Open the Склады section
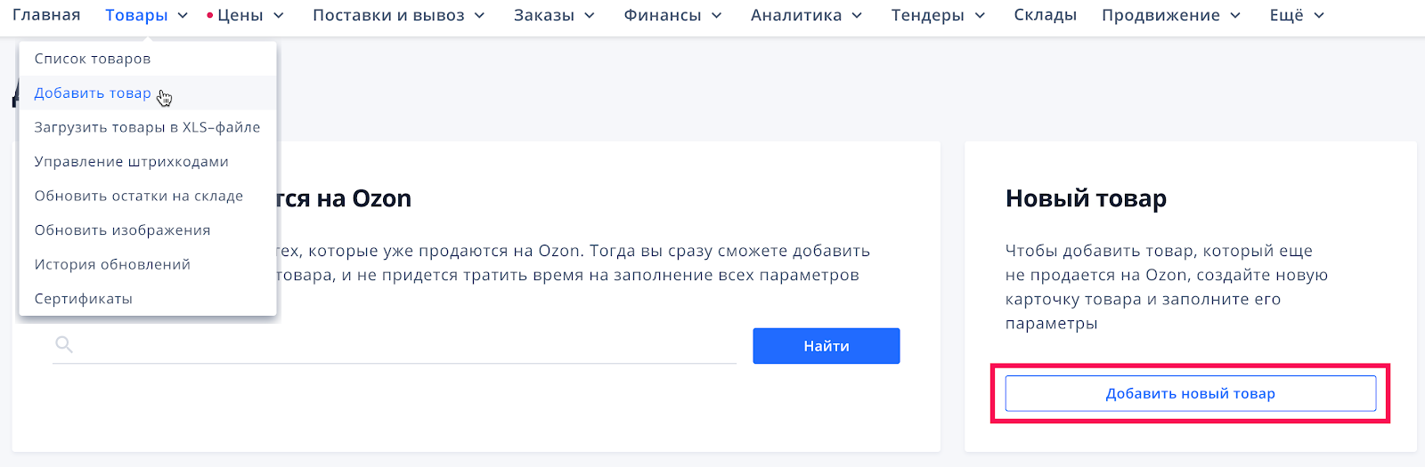Screen dimensions: 1425x467 [x=1045, y=15]
